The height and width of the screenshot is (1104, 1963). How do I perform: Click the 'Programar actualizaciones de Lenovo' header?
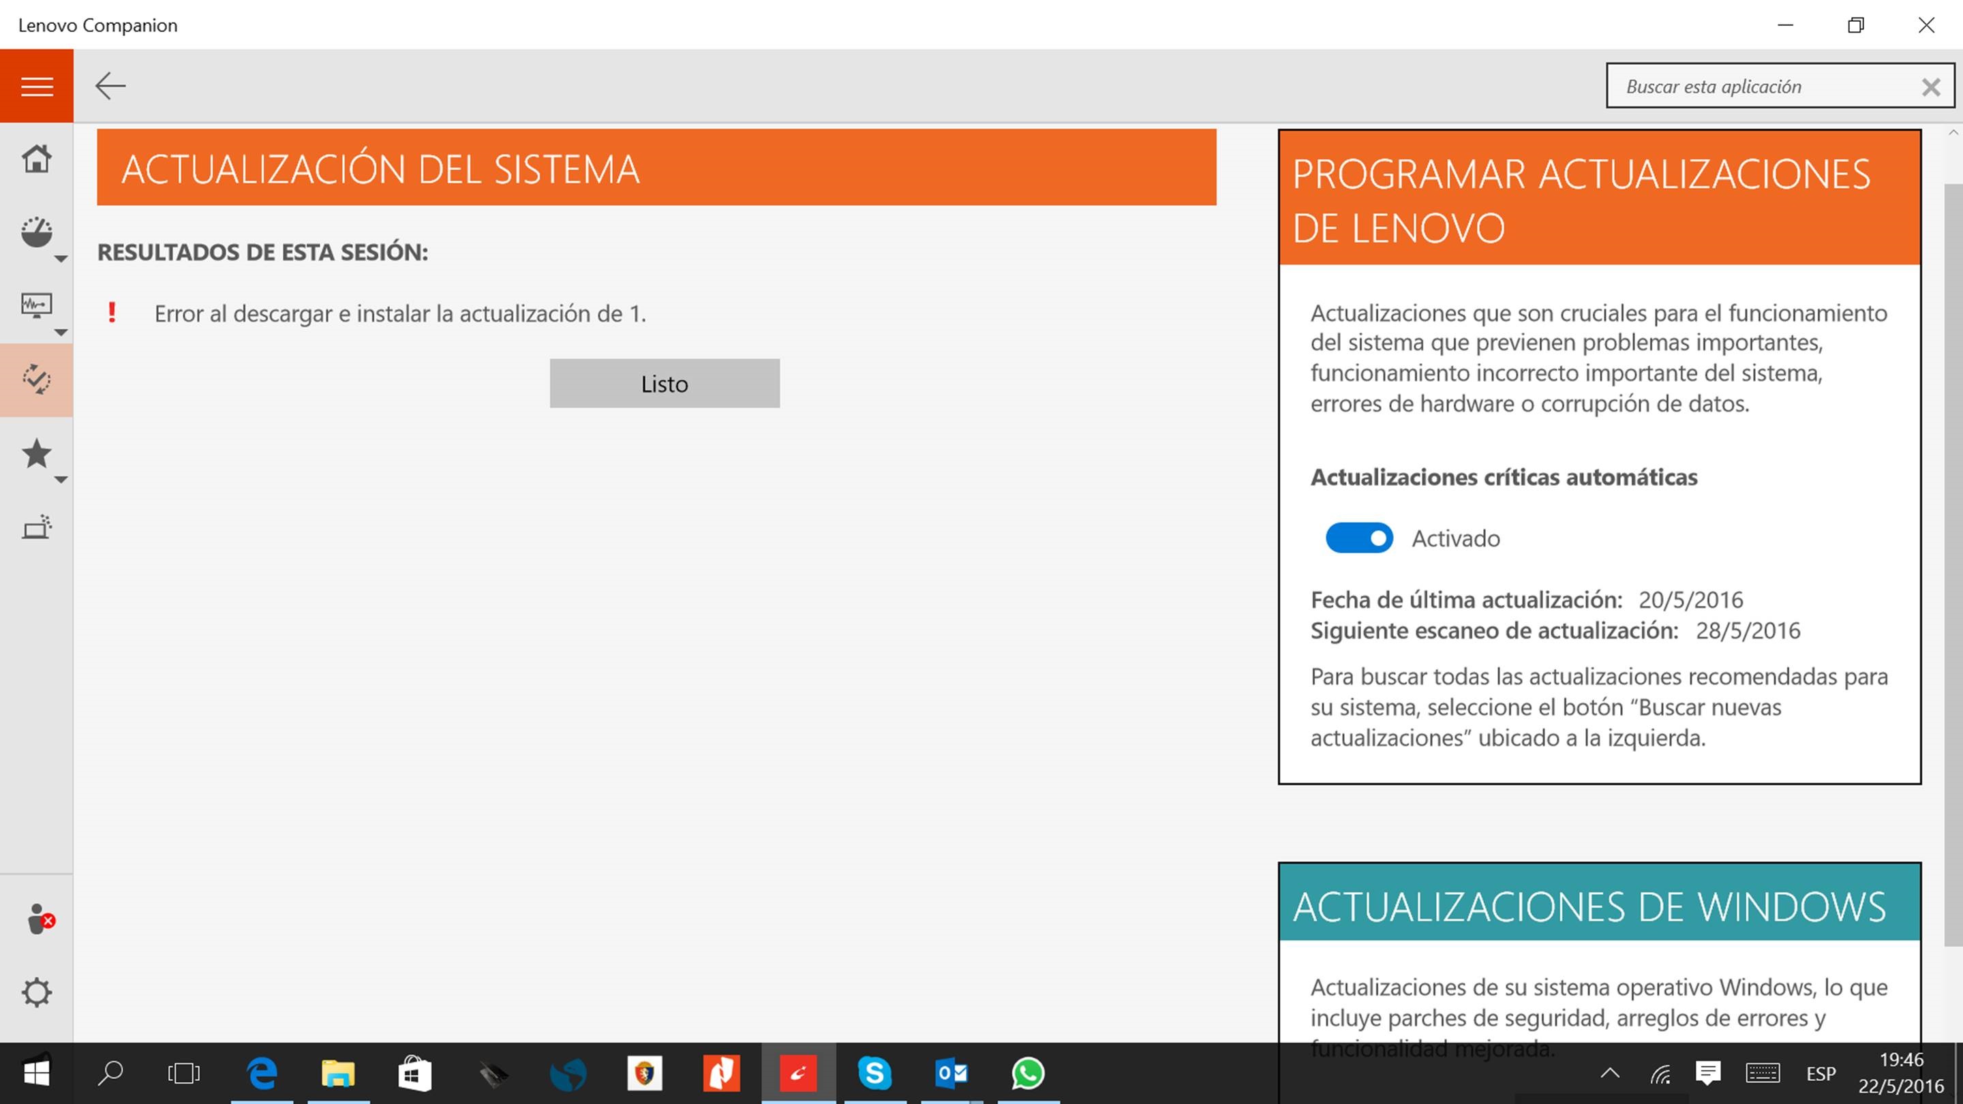(x=1599, y=198)
